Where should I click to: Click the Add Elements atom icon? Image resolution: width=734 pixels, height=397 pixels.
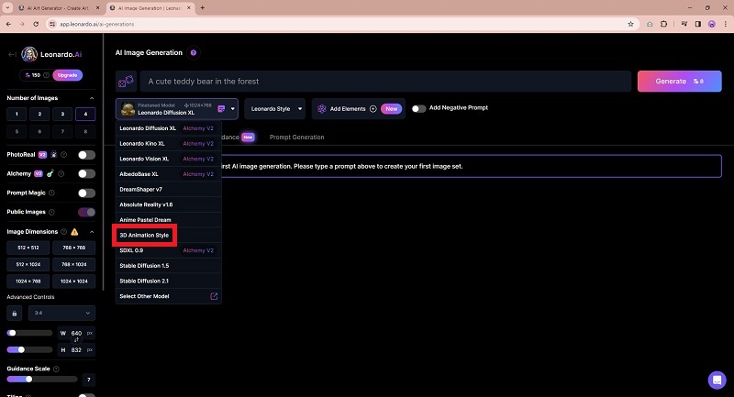coord(322,109)
